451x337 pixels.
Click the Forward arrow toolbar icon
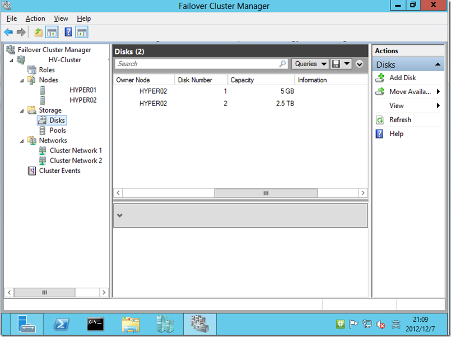21,32
